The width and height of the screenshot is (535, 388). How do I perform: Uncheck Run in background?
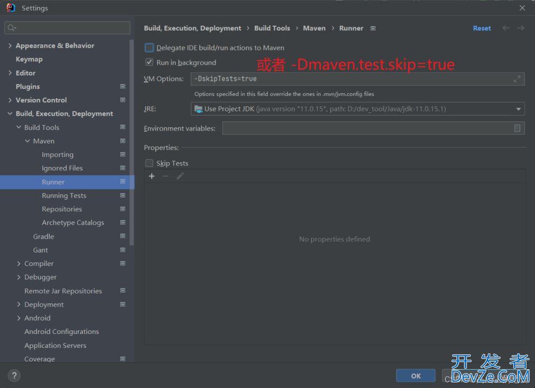click(x=149, y=62)
